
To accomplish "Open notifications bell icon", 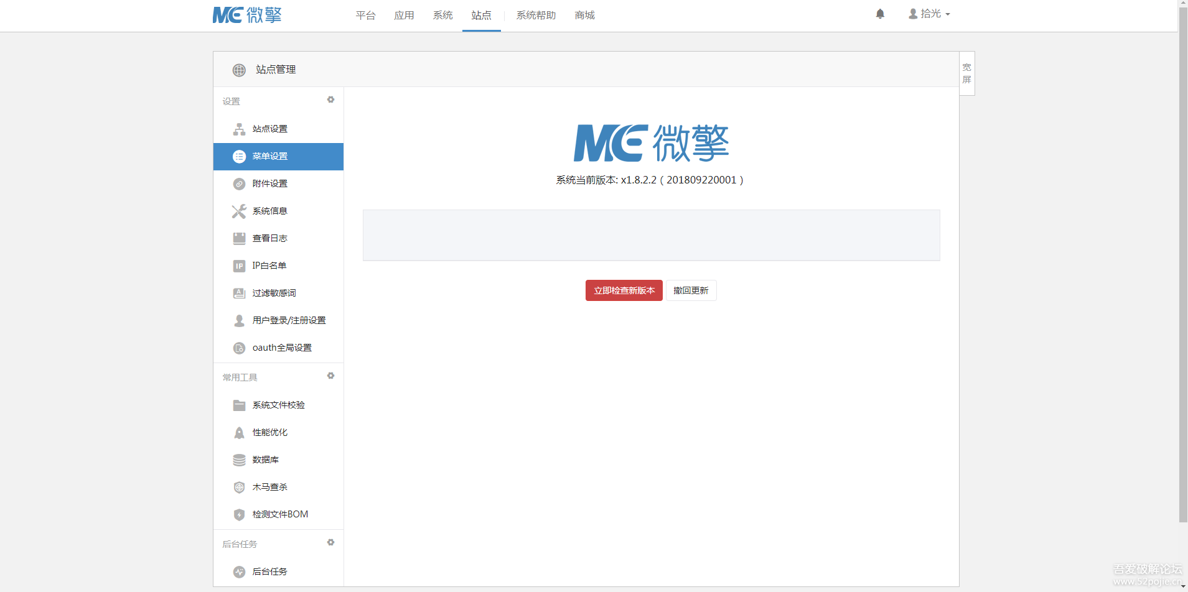I will click(880, 14).
